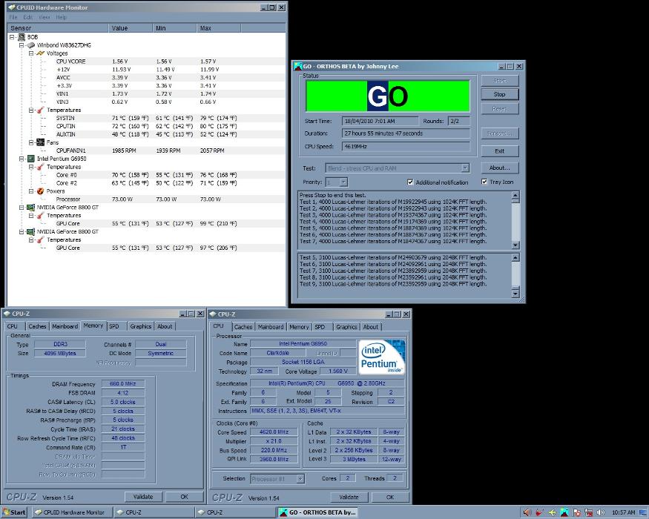Viewport: 649px width, 519px height.
Task: Click the Intel Pentium G6950 processor icon
Action: pyautogui.click(x=31, y=159)
